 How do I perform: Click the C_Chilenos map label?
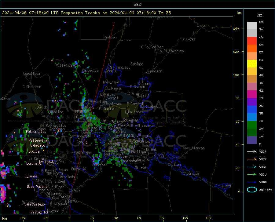click(32, 87)
